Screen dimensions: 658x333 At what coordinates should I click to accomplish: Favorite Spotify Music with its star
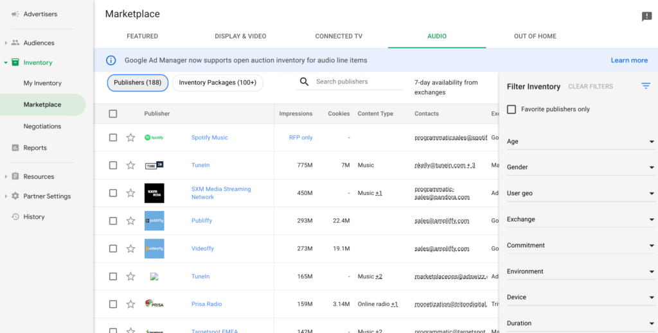click(131, 137)
